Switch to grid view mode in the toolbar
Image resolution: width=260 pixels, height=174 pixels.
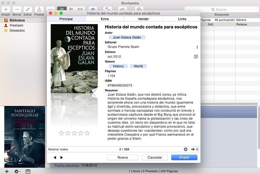[71, 9]
